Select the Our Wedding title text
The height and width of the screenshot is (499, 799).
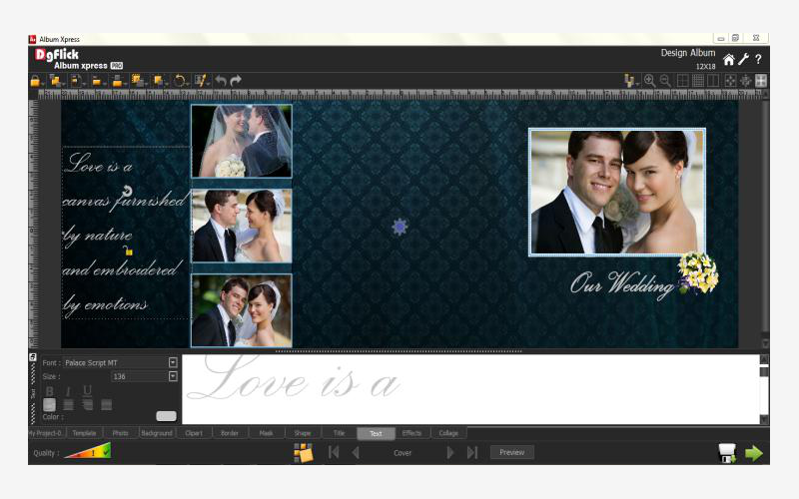[x=622, y=284]
